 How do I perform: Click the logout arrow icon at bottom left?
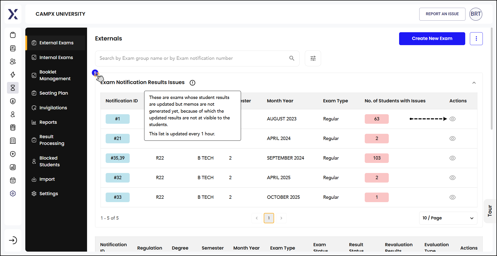point(13,240)
